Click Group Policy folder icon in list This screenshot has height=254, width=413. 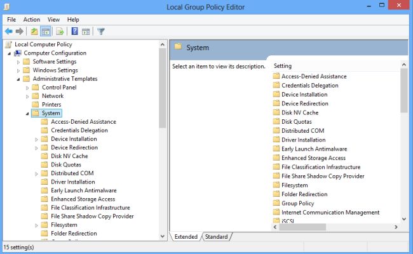click(276, 203)
